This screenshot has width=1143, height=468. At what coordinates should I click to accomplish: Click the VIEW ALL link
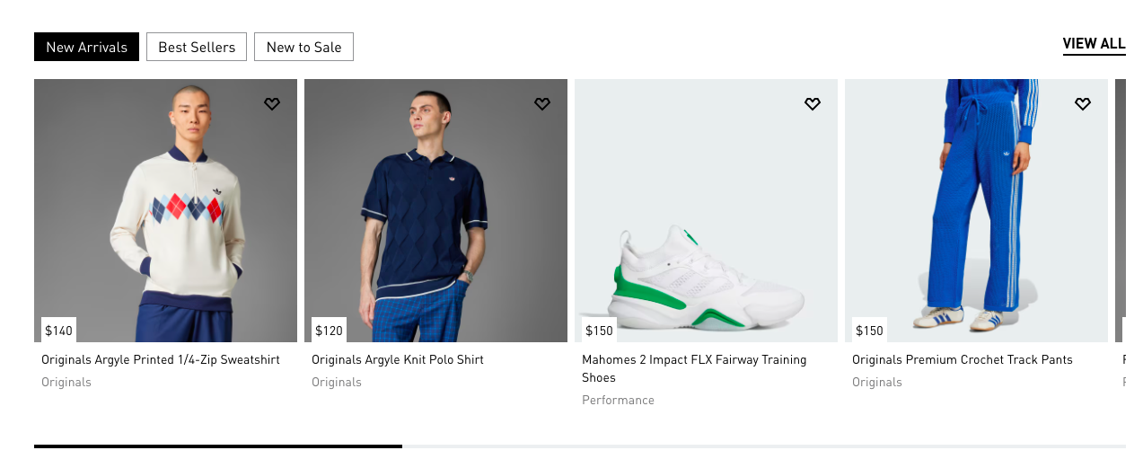point(1094,44)
